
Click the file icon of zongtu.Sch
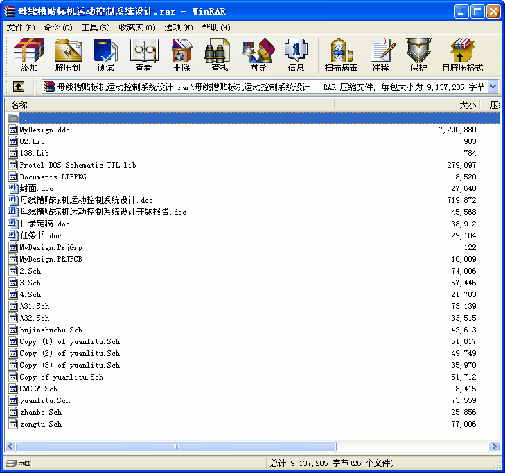pos(13,424)
